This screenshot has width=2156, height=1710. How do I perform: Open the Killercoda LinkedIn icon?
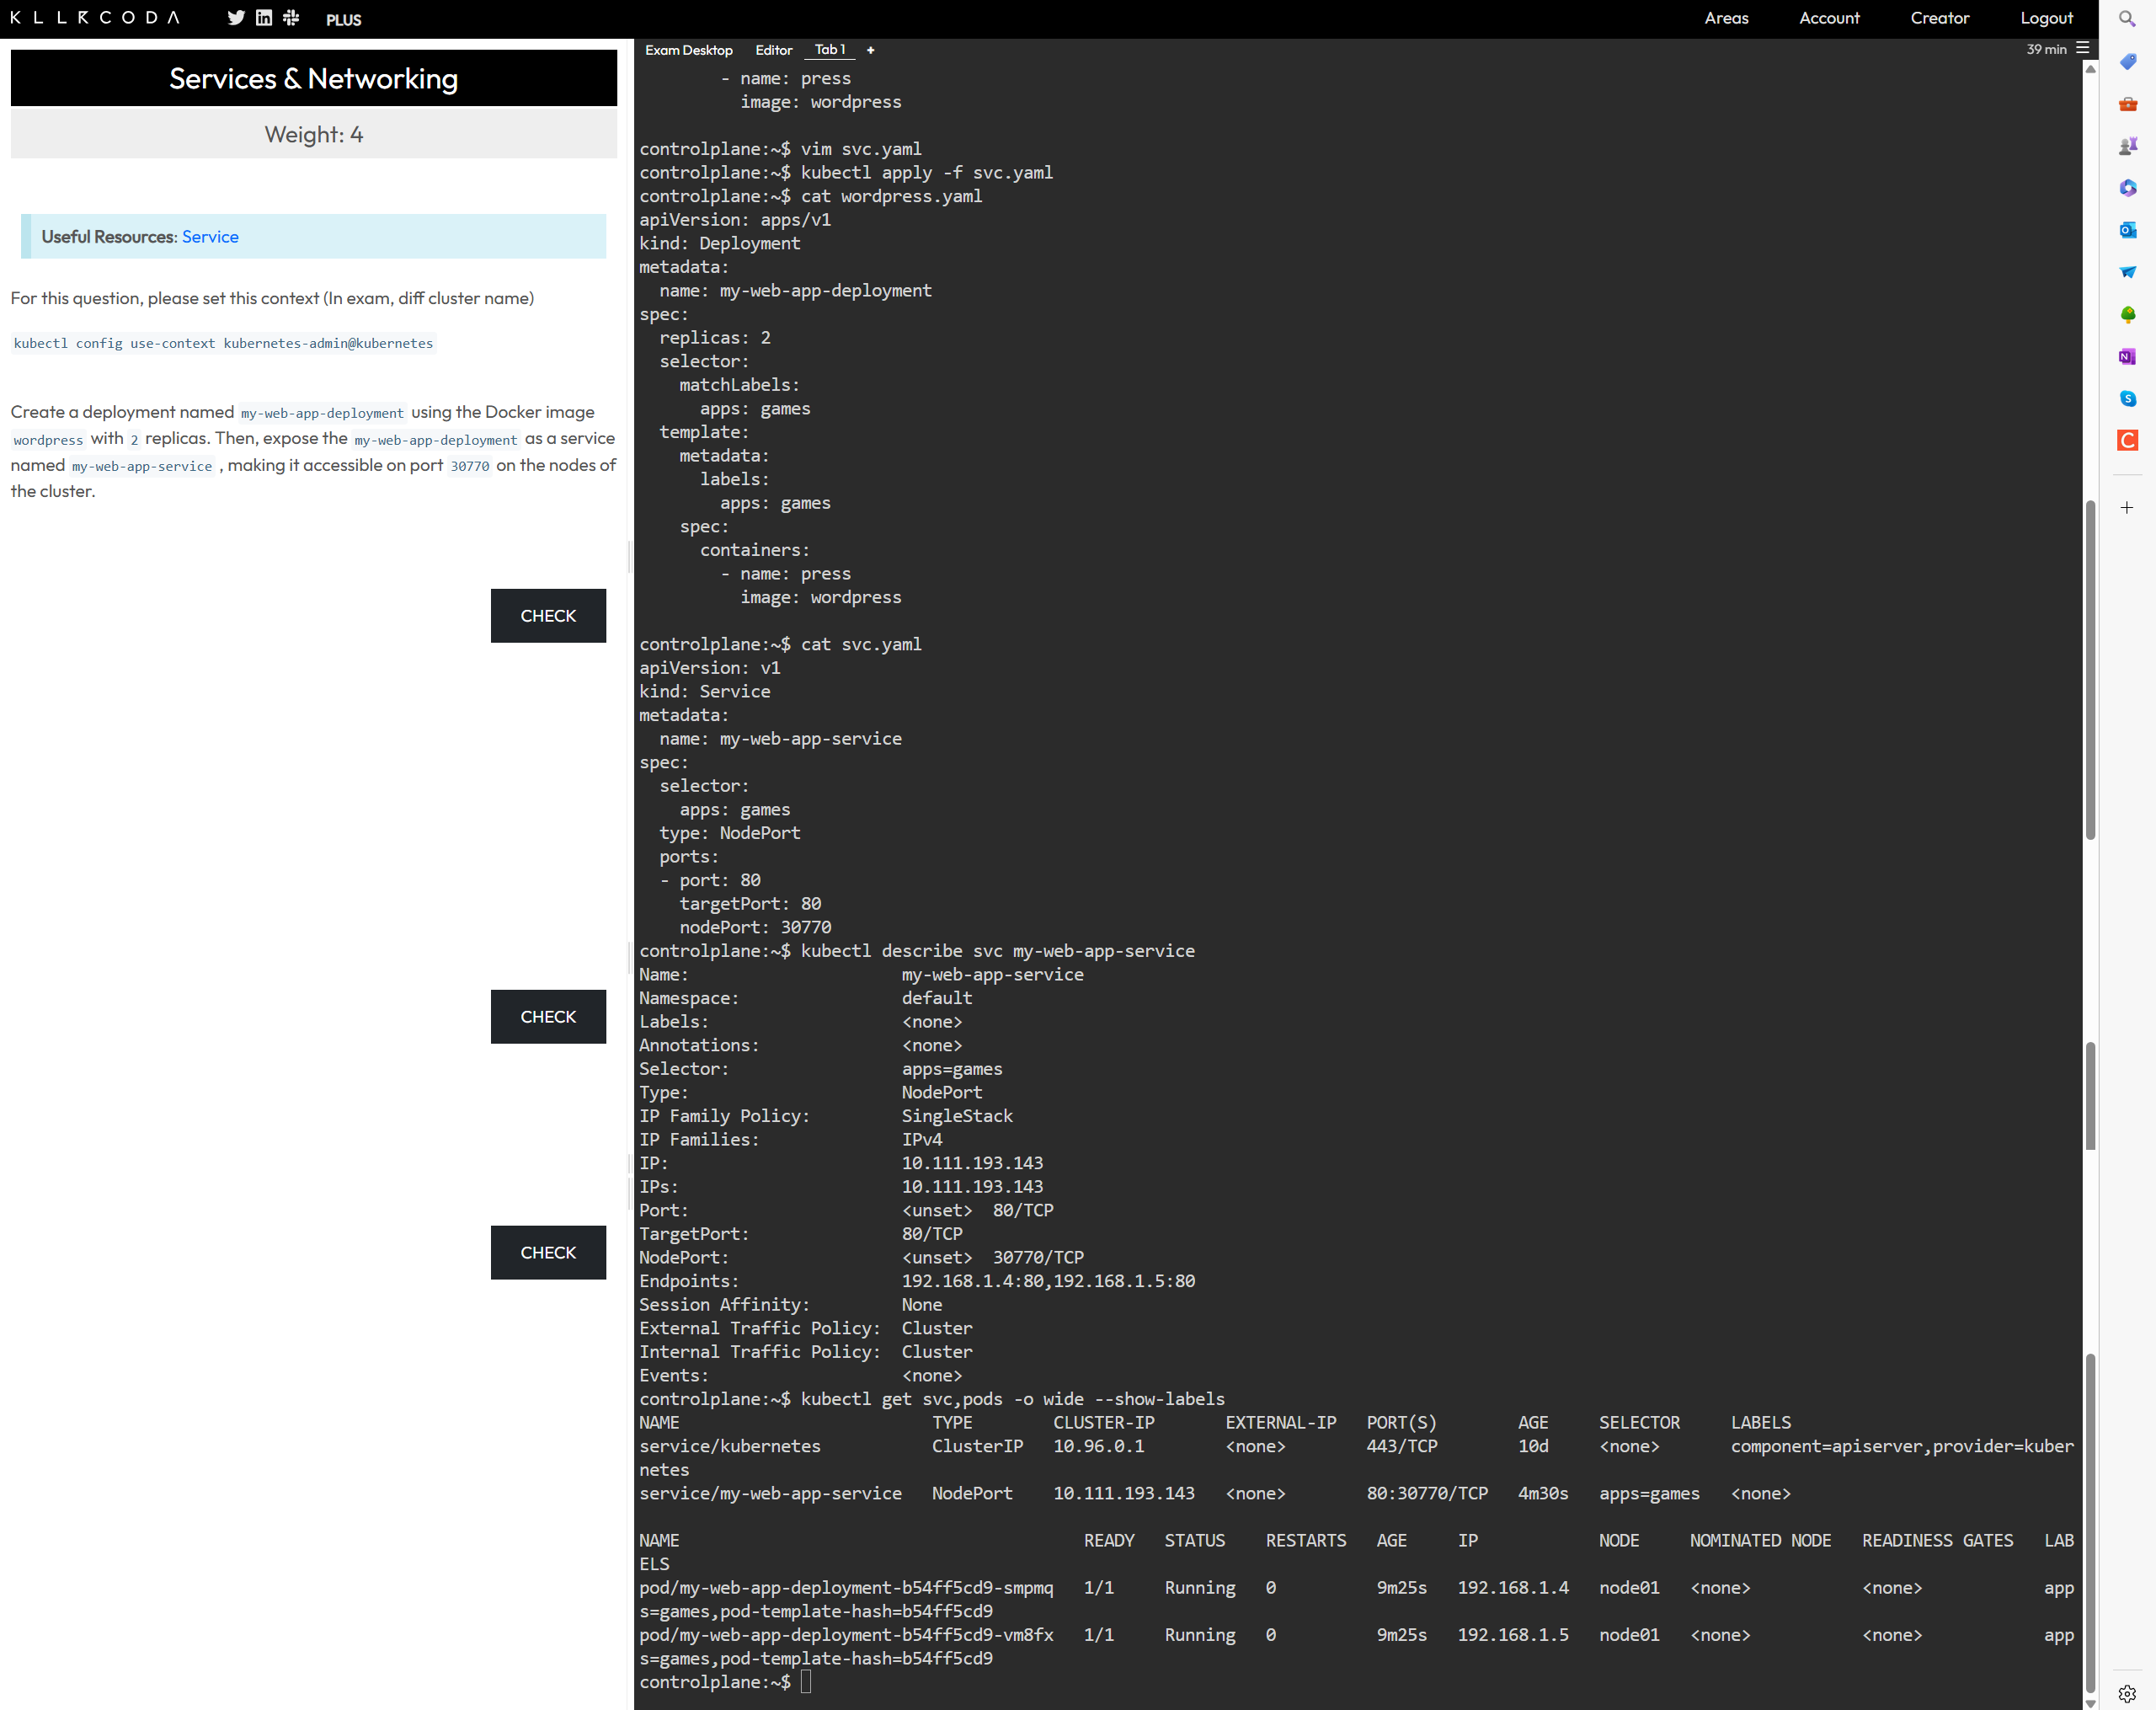coord(264,18)
